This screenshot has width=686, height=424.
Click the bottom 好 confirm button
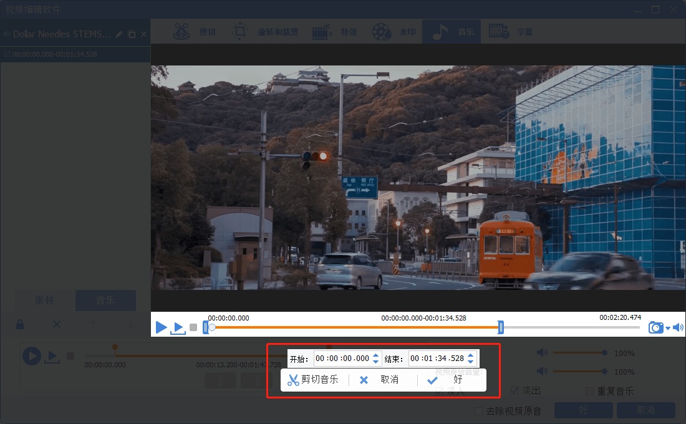(x=583, y=410)
